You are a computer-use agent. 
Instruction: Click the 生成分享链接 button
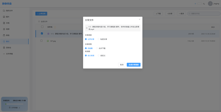click(x=134, y=65)
